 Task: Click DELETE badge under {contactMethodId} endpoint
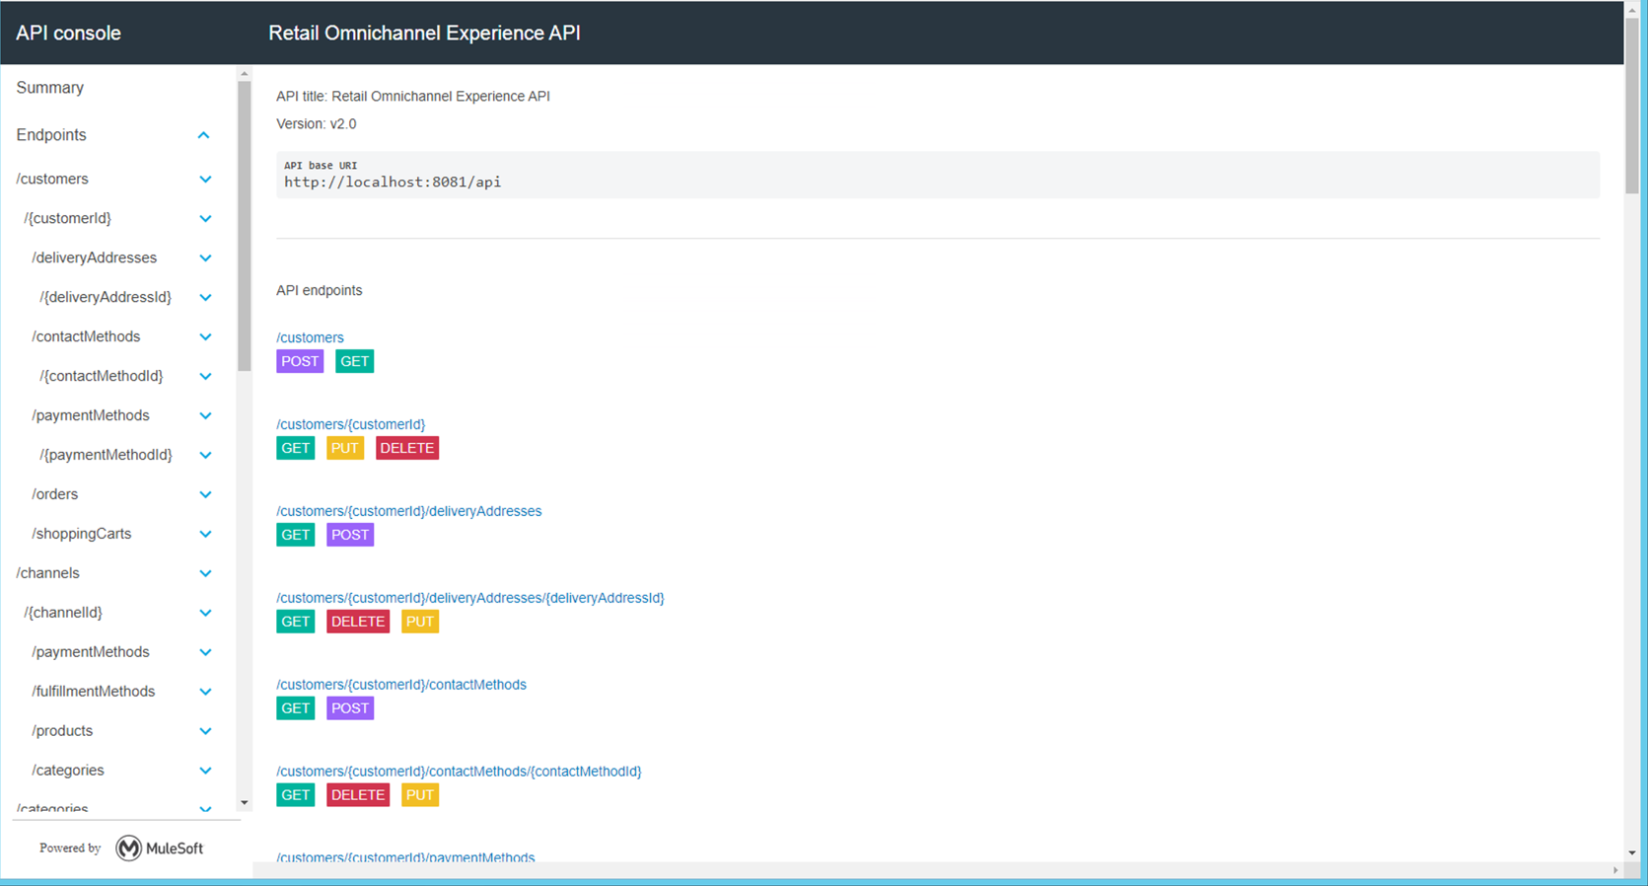pos(358,795)
